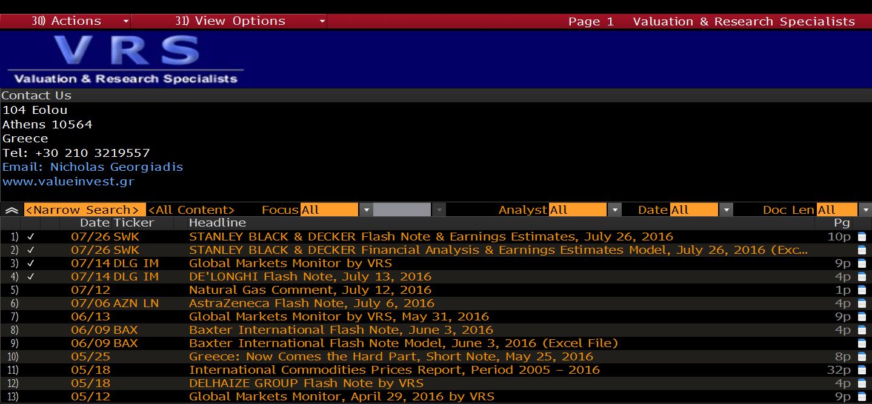This screenshot has height=404, width=872.
Task: Open document icon for Greece Short Note
Action: pos(862,357)
